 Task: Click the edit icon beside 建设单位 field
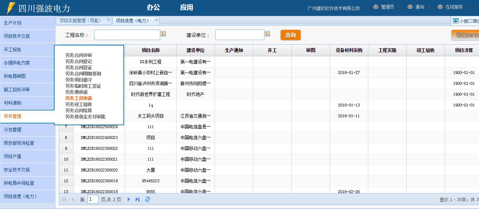(x=268, y=34)
